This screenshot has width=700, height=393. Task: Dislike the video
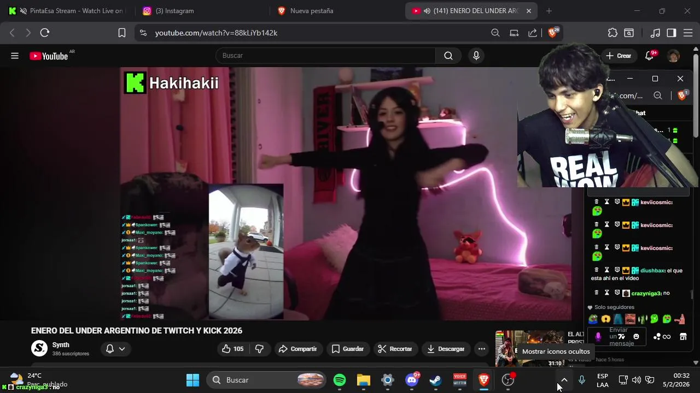coord(260,349)
